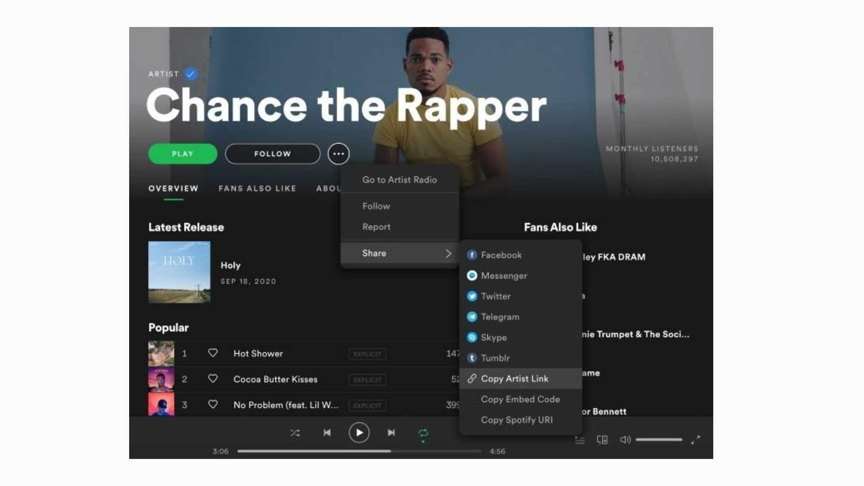Viewport: 864px width, 486px height.
Task: Open the devices available icon
Action: (602, 440)
